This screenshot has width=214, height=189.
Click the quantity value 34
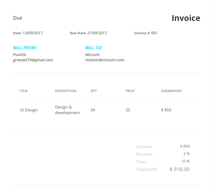(93, 110)
